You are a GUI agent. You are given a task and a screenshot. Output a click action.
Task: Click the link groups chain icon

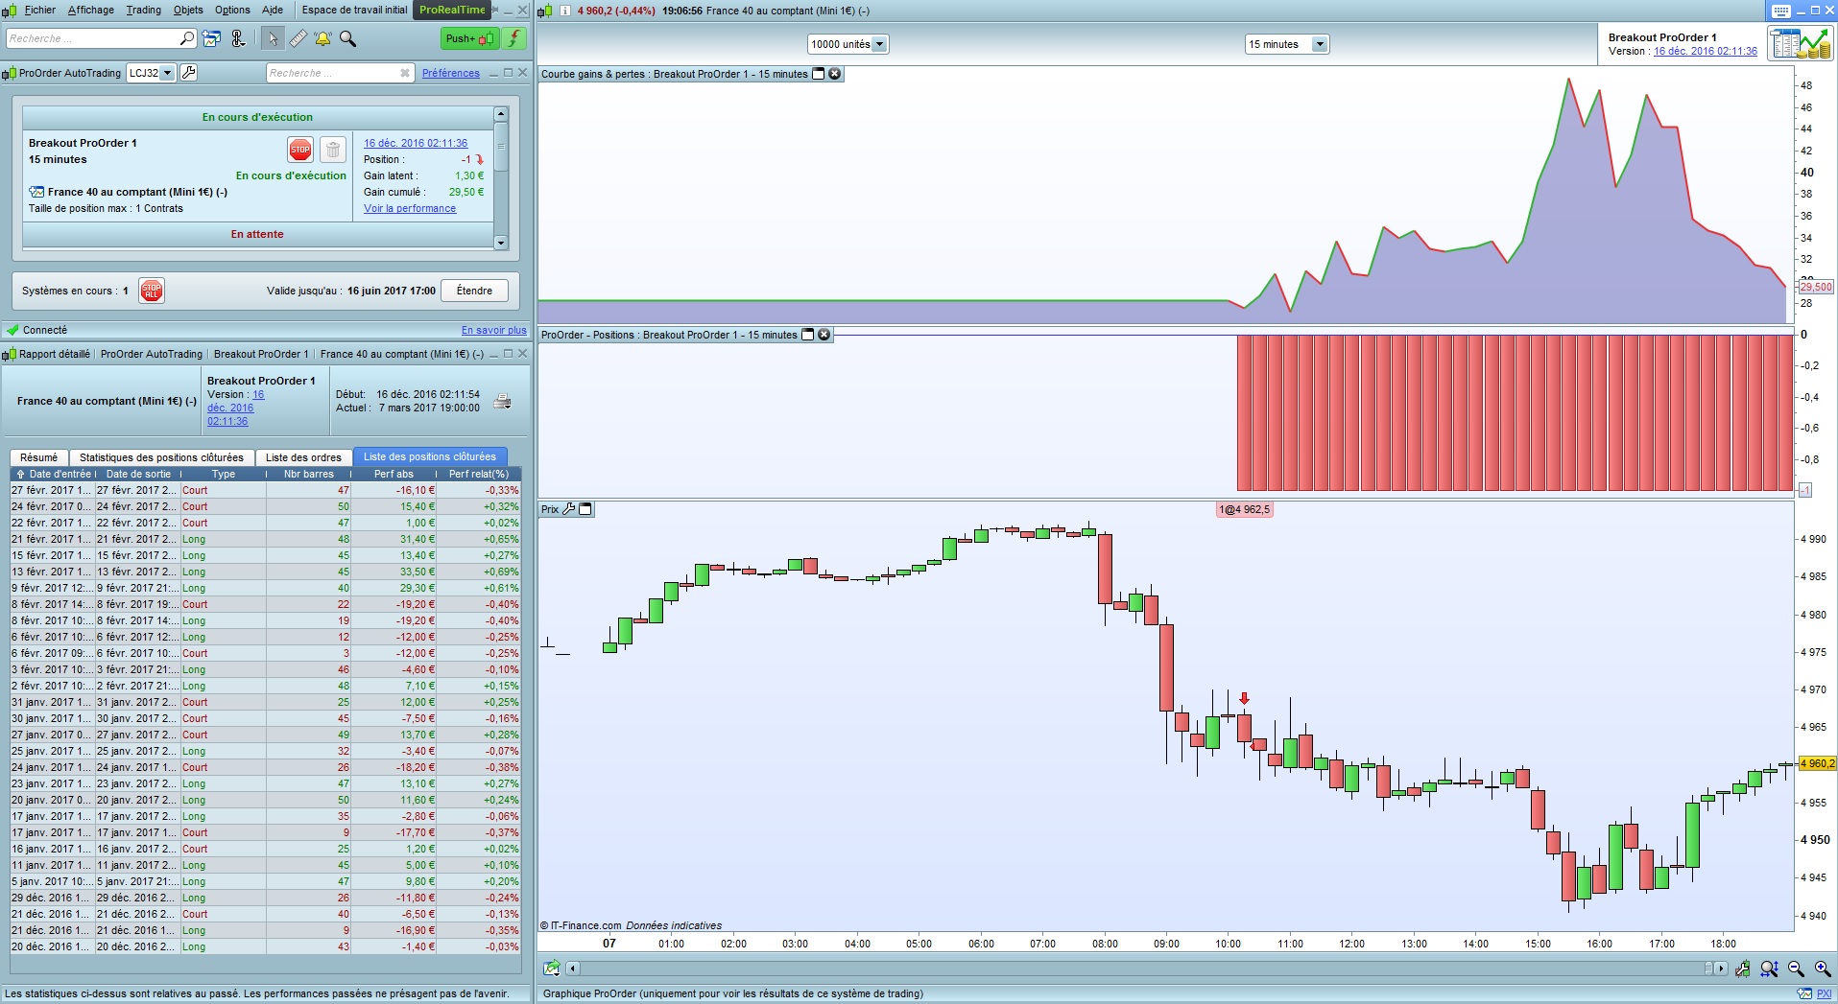tap(239, 38)
